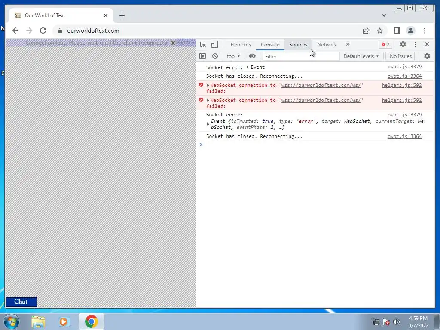The width and height of the screenshot is (440, 330).
Task: Open the Action Center flag icon
Action: pos(386,322)
